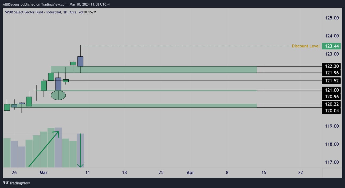Click the 121.00 price label
The image size is (345, 188).
[331, 90]
